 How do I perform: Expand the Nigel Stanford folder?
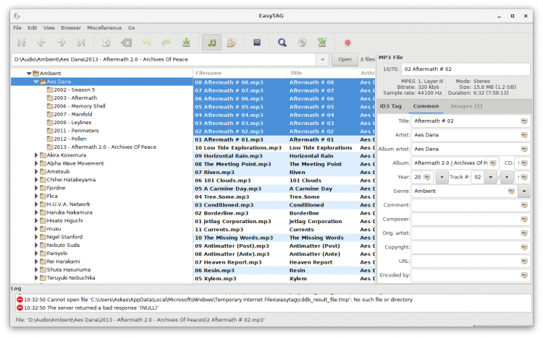36,237
